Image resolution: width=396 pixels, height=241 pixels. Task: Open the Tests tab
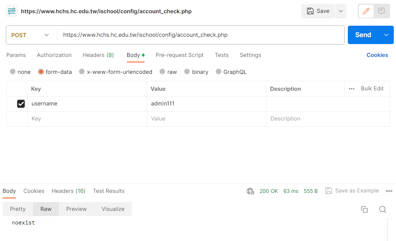221,55
